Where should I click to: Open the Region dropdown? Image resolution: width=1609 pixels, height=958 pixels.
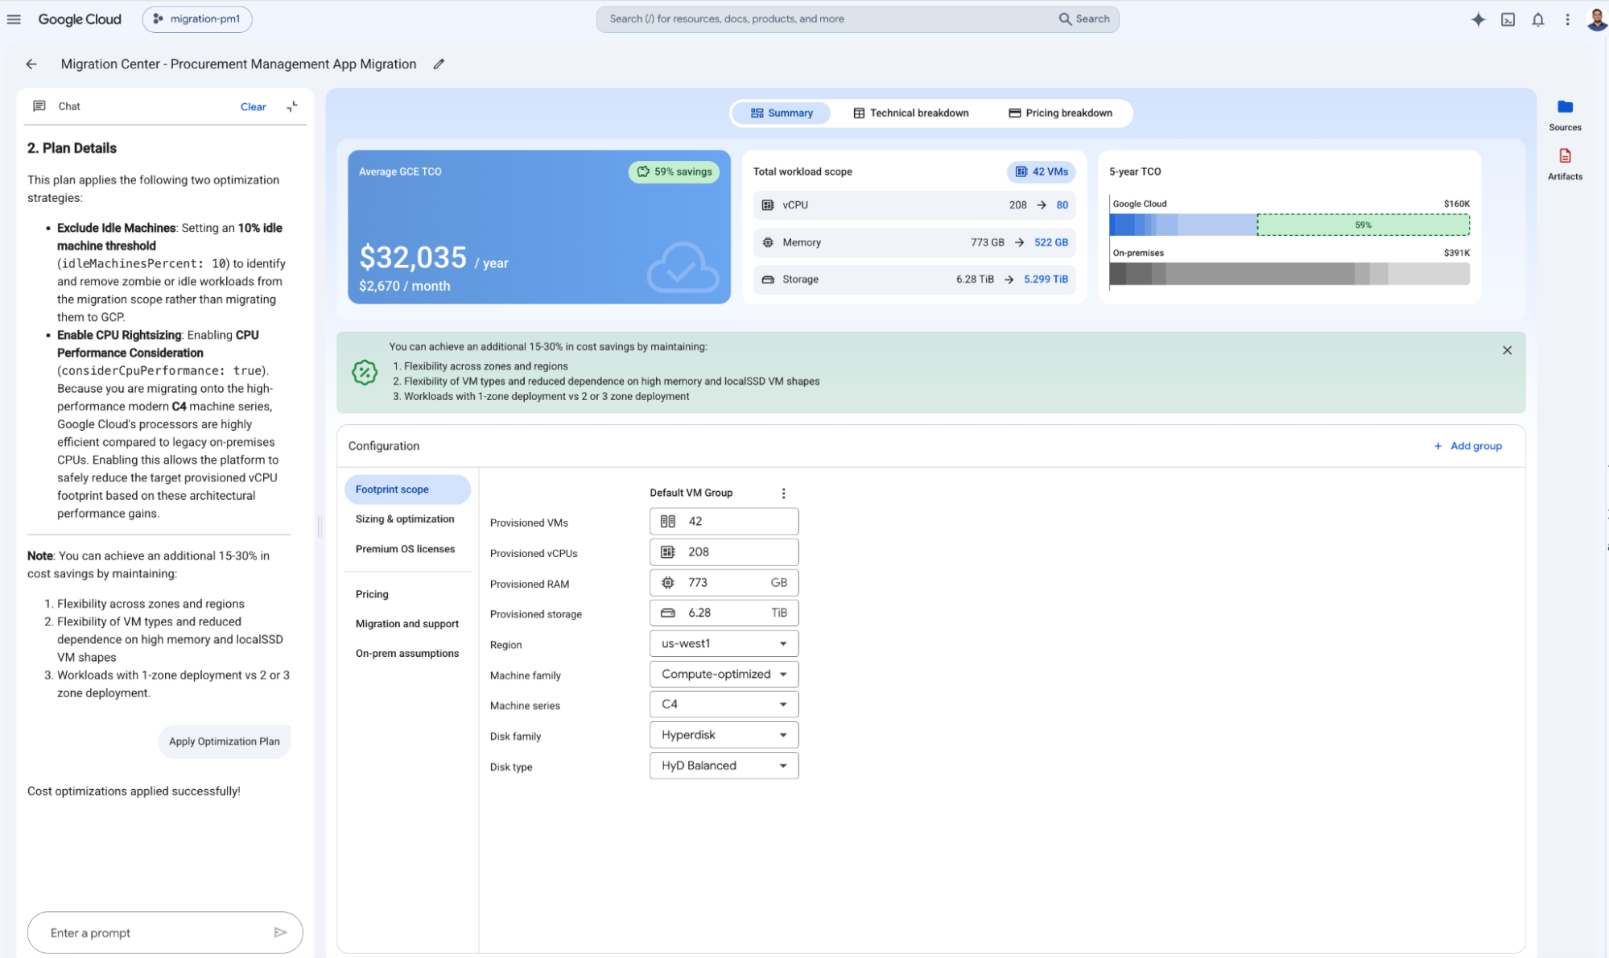click(724, 644)
